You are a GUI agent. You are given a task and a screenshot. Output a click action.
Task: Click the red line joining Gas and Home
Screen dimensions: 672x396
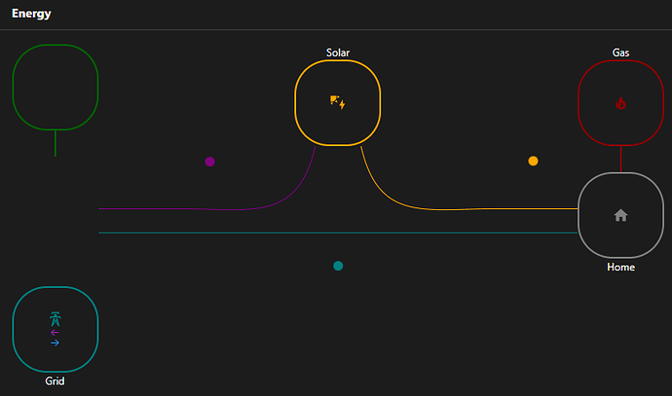pyautogui.click(x=620, y=159)
